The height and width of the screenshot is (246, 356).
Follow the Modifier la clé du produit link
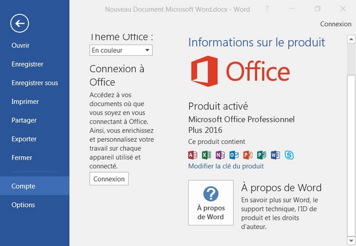[x=225, y=166]
